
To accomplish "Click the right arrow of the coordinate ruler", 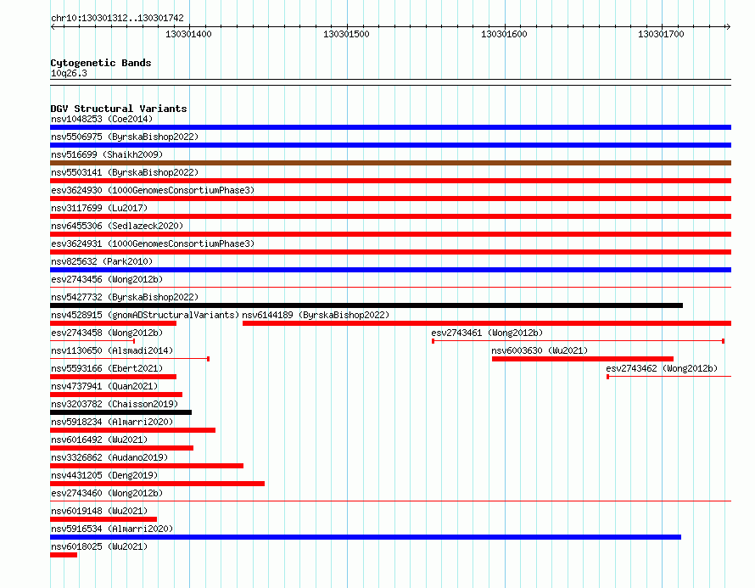I will (x=728, y=26).
